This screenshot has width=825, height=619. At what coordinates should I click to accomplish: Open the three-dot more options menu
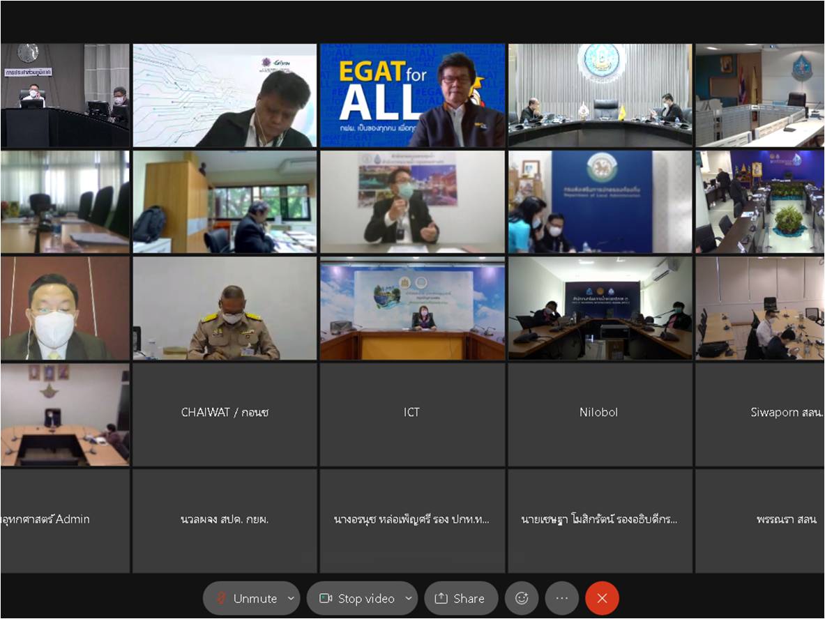tap(562, 598)
